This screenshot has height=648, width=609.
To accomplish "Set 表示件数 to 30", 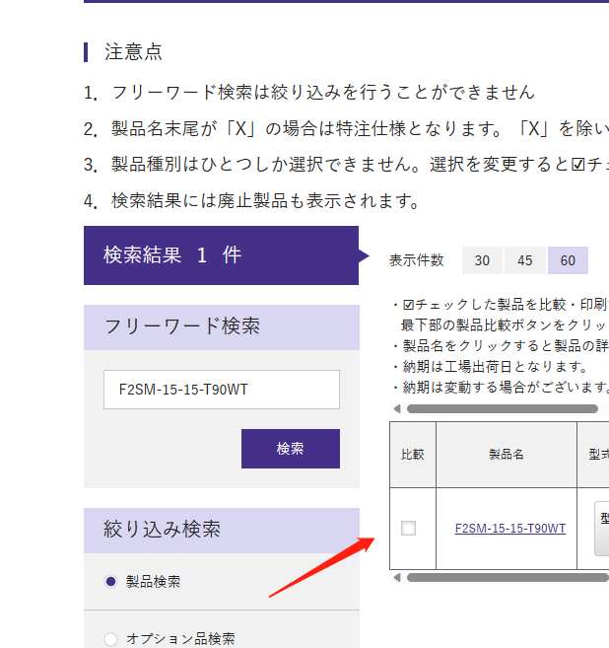I will coord(482,260).
